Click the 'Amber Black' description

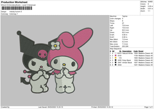pos(127,62)
